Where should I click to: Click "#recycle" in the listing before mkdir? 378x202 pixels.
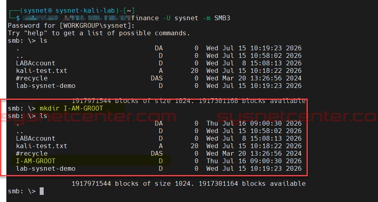32,78
